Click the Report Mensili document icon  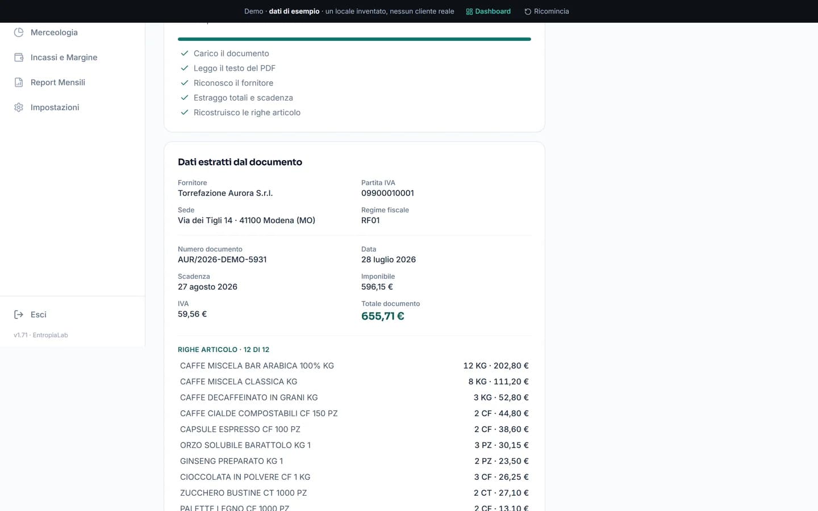click(19, 82)
